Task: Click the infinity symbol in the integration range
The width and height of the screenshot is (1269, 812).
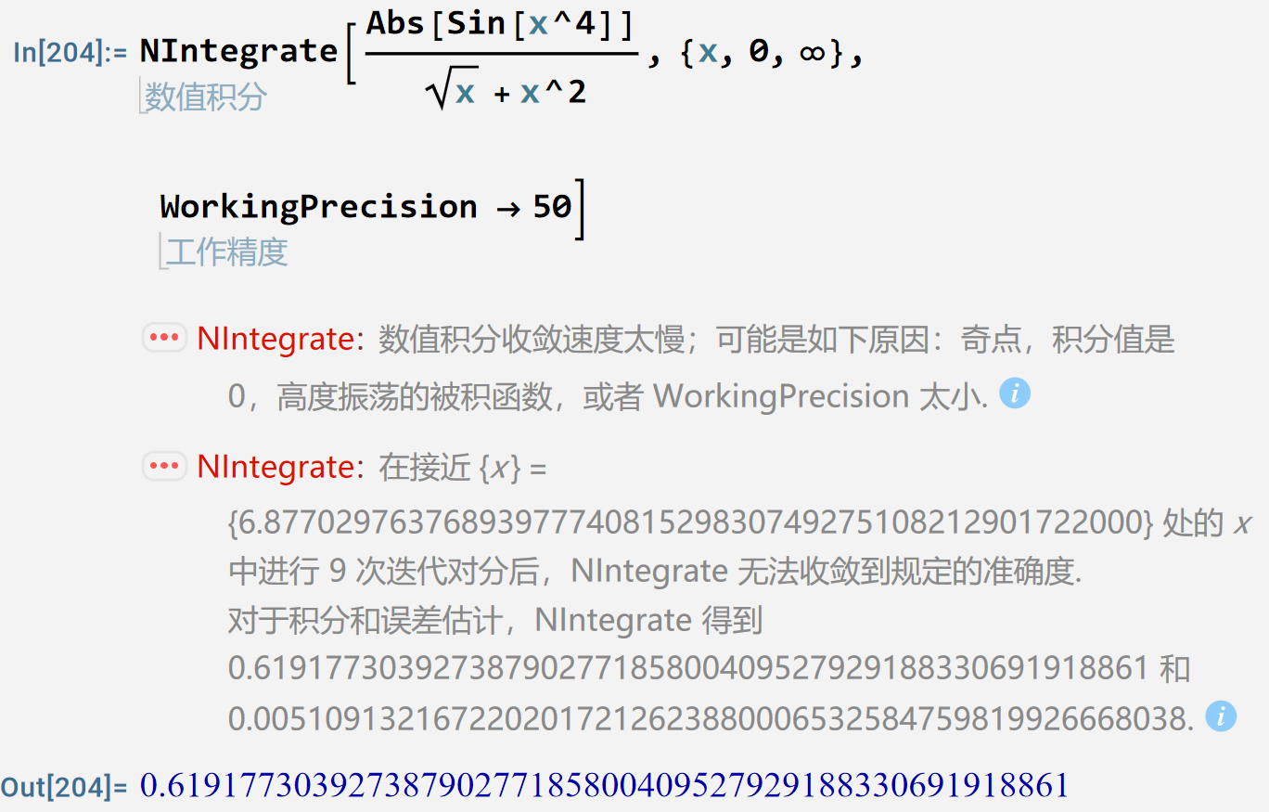Action: coord(813,54)
